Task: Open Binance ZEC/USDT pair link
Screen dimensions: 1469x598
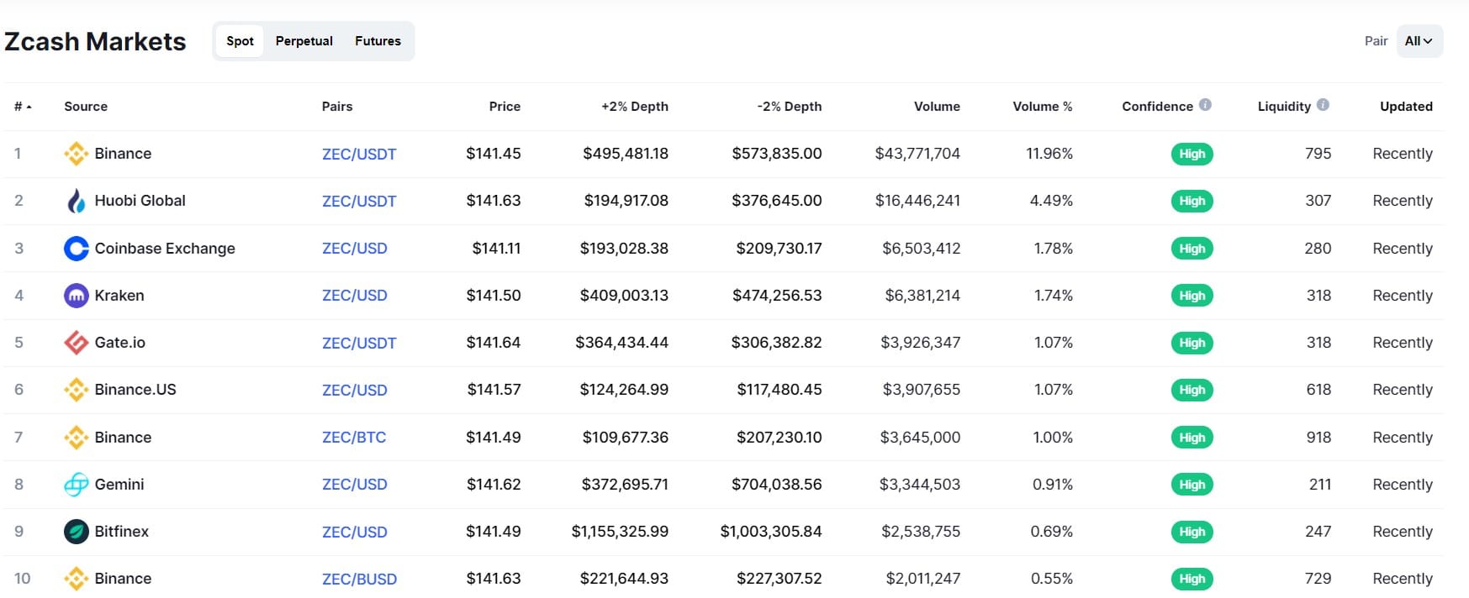Action: coord(359,155)
